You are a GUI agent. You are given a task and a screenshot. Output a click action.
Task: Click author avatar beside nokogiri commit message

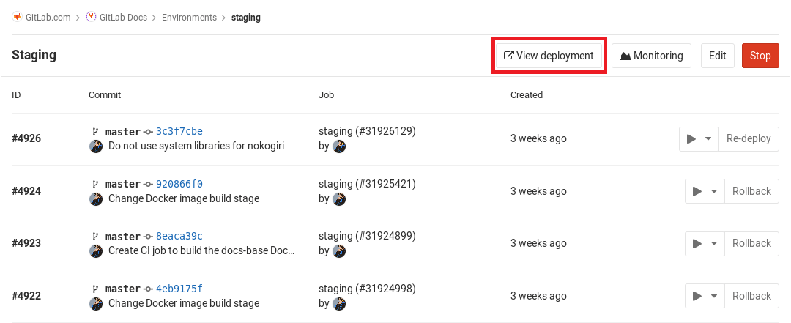[95, 146]
